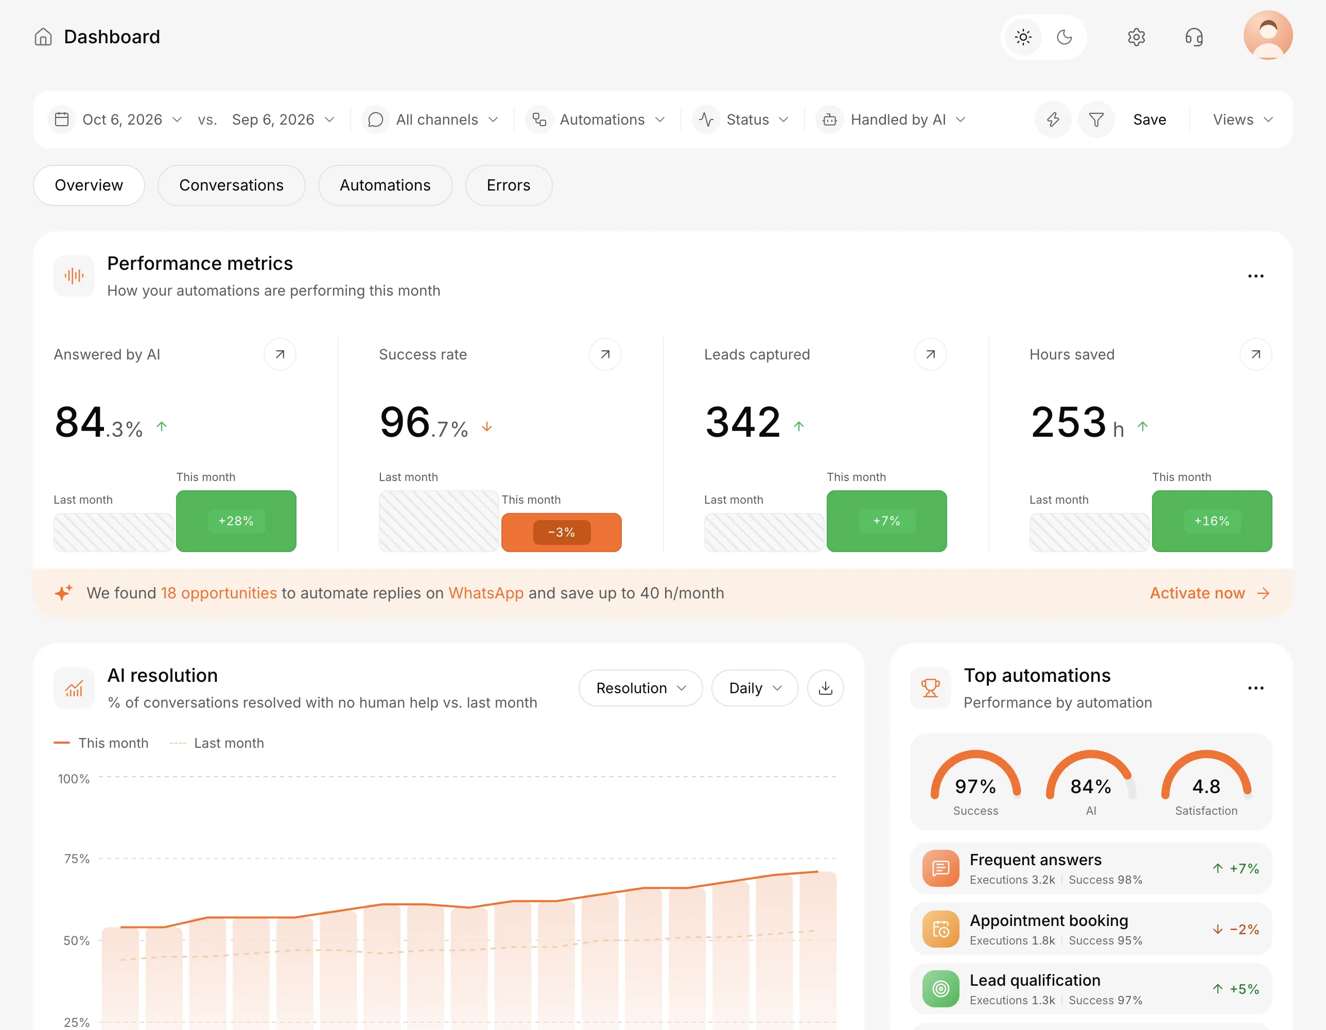
Task: Toggle This month legend series
Action: coord(101,743)
